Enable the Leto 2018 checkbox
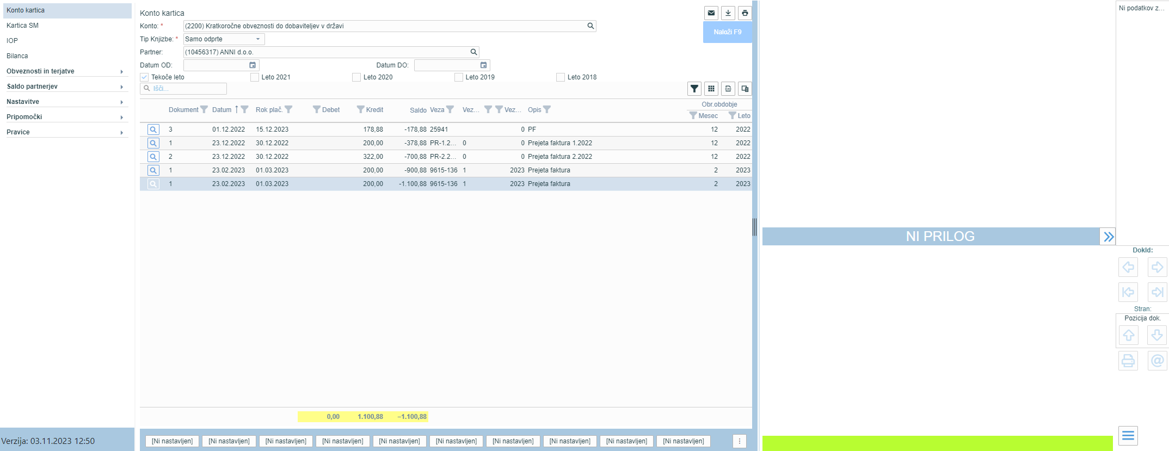Viewport: 1169px width, 451px height. [x=561, y=77]
